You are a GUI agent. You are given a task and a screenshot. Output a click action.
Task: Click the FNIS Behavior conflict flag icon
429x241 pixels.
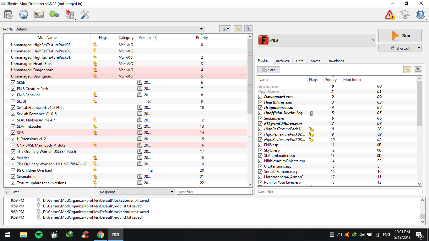click(95, 95)
